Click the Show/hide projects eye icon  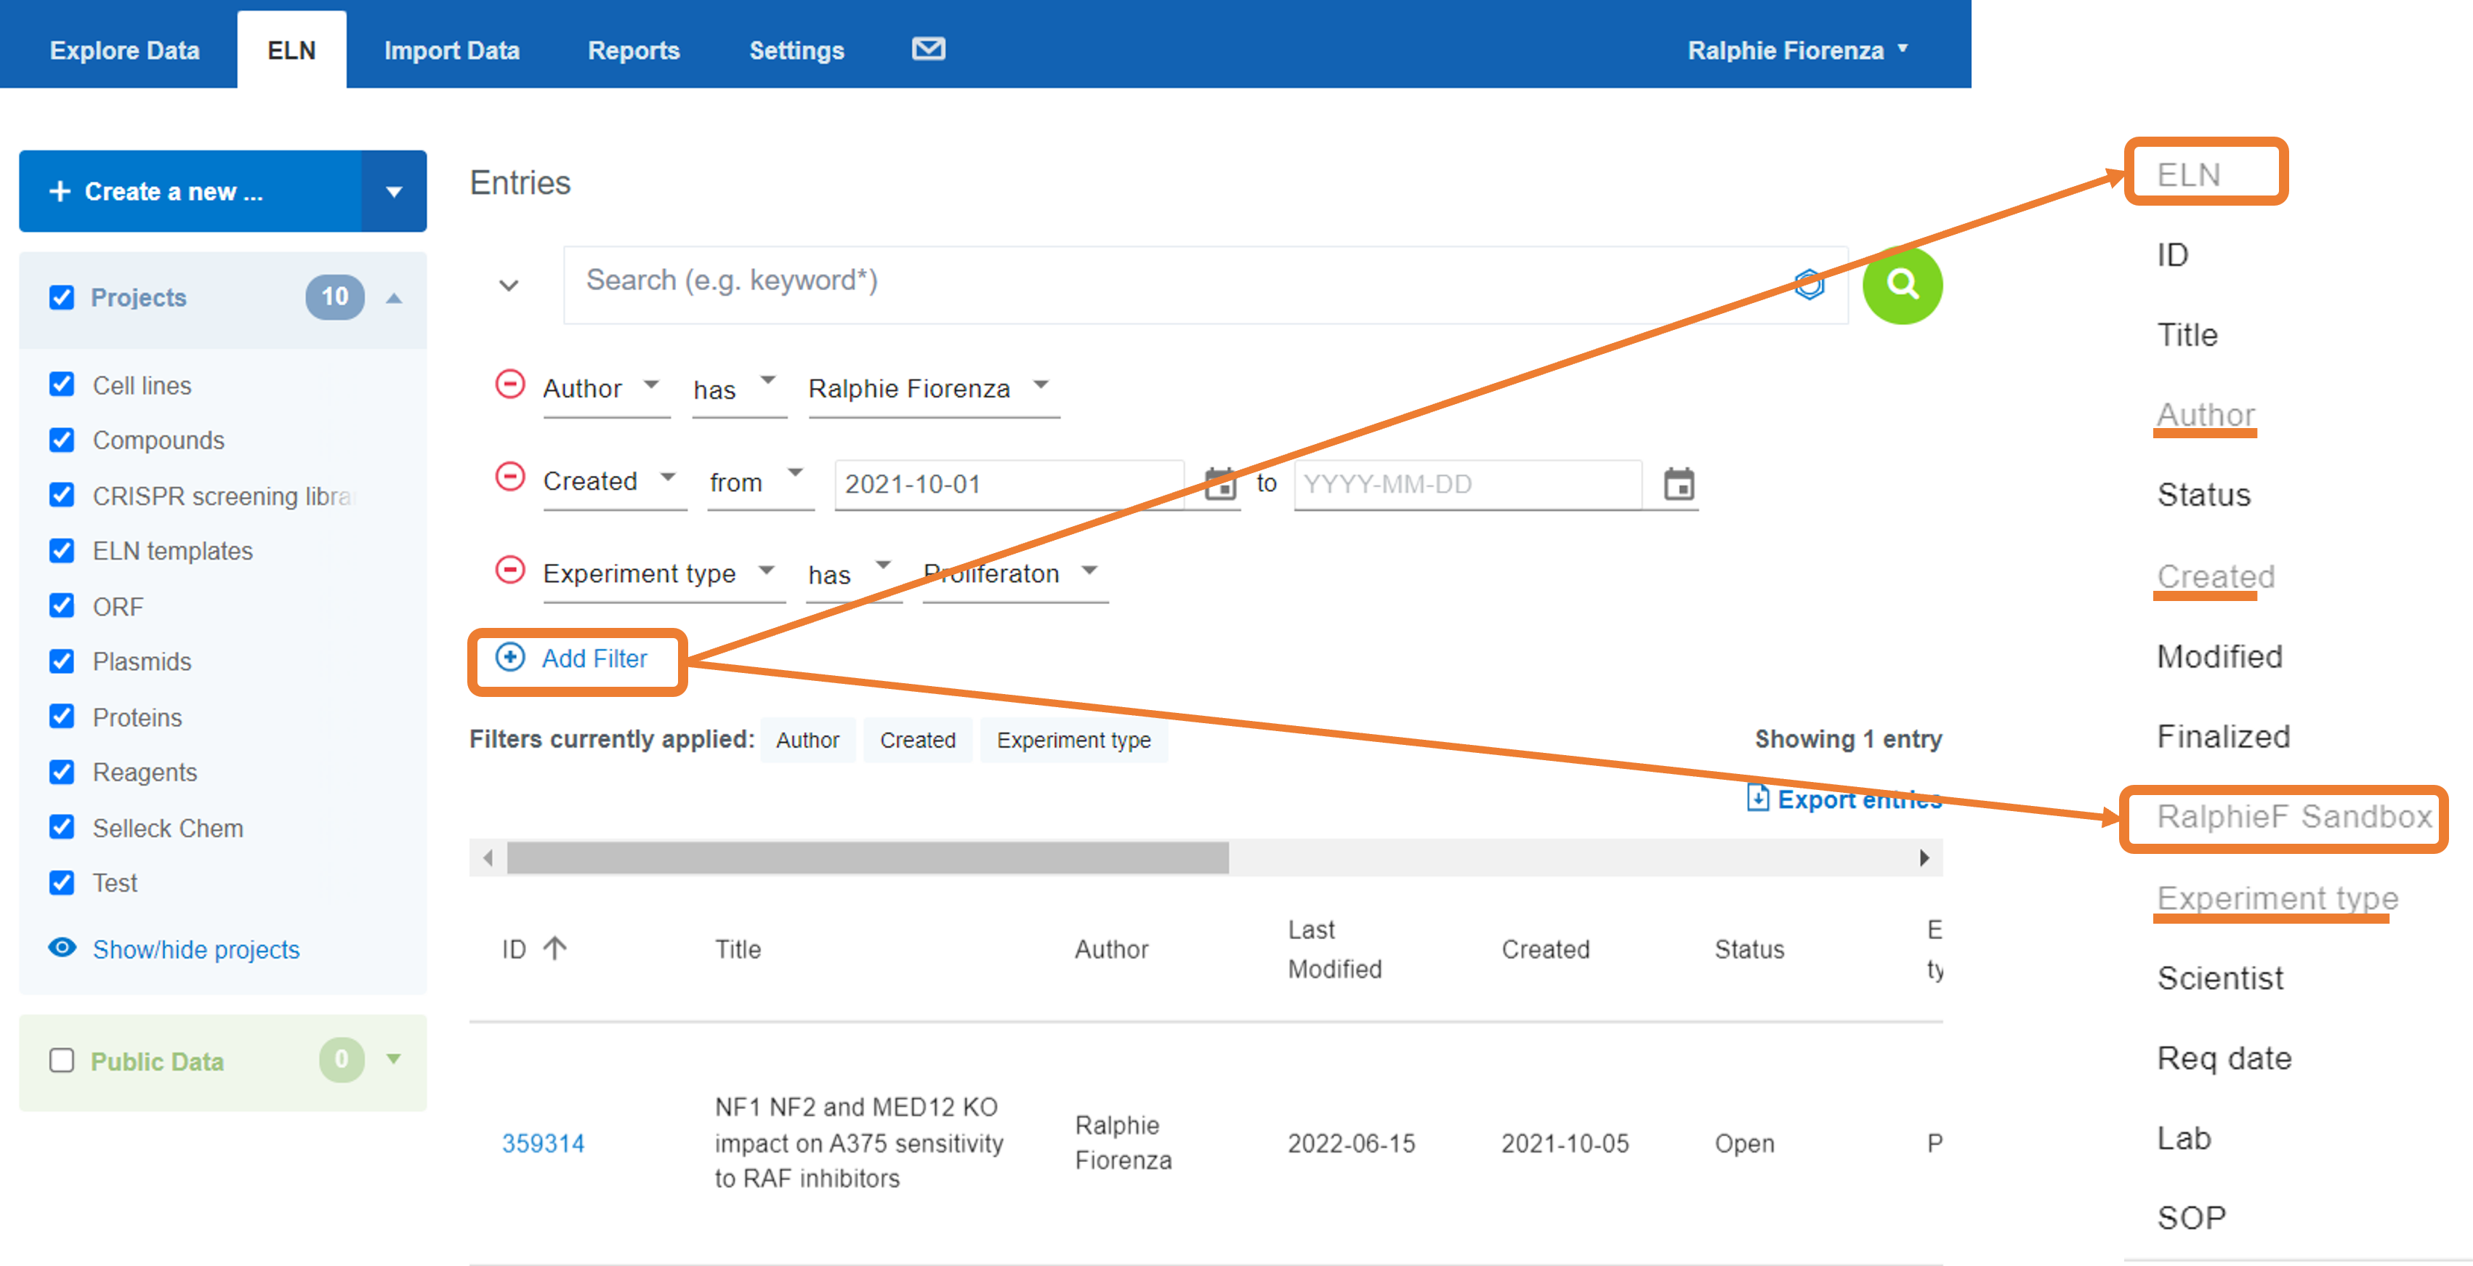click(62, 948)
